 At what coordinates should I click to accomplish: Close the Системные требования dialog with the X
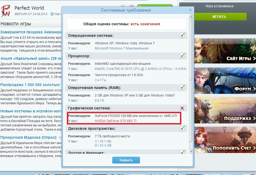(x=190, y=10)
